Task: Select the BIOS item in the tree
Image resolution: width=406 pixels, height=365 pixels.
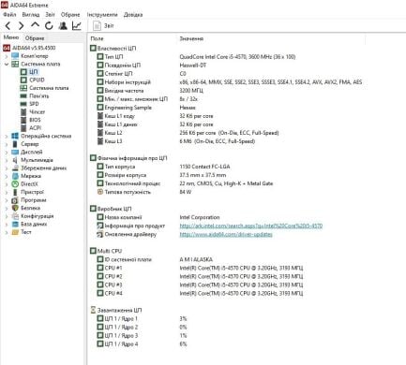Action: pos(31,120)
